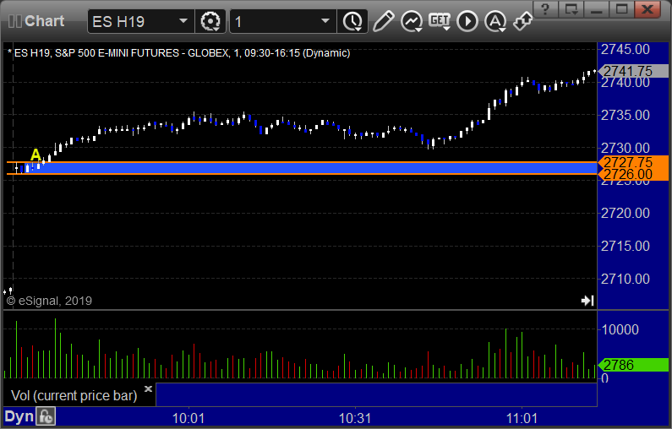The height and width of the screenshot is (429, 672).
Task: Select the 2726.00 orange price label
Action: tap(633, 174)
